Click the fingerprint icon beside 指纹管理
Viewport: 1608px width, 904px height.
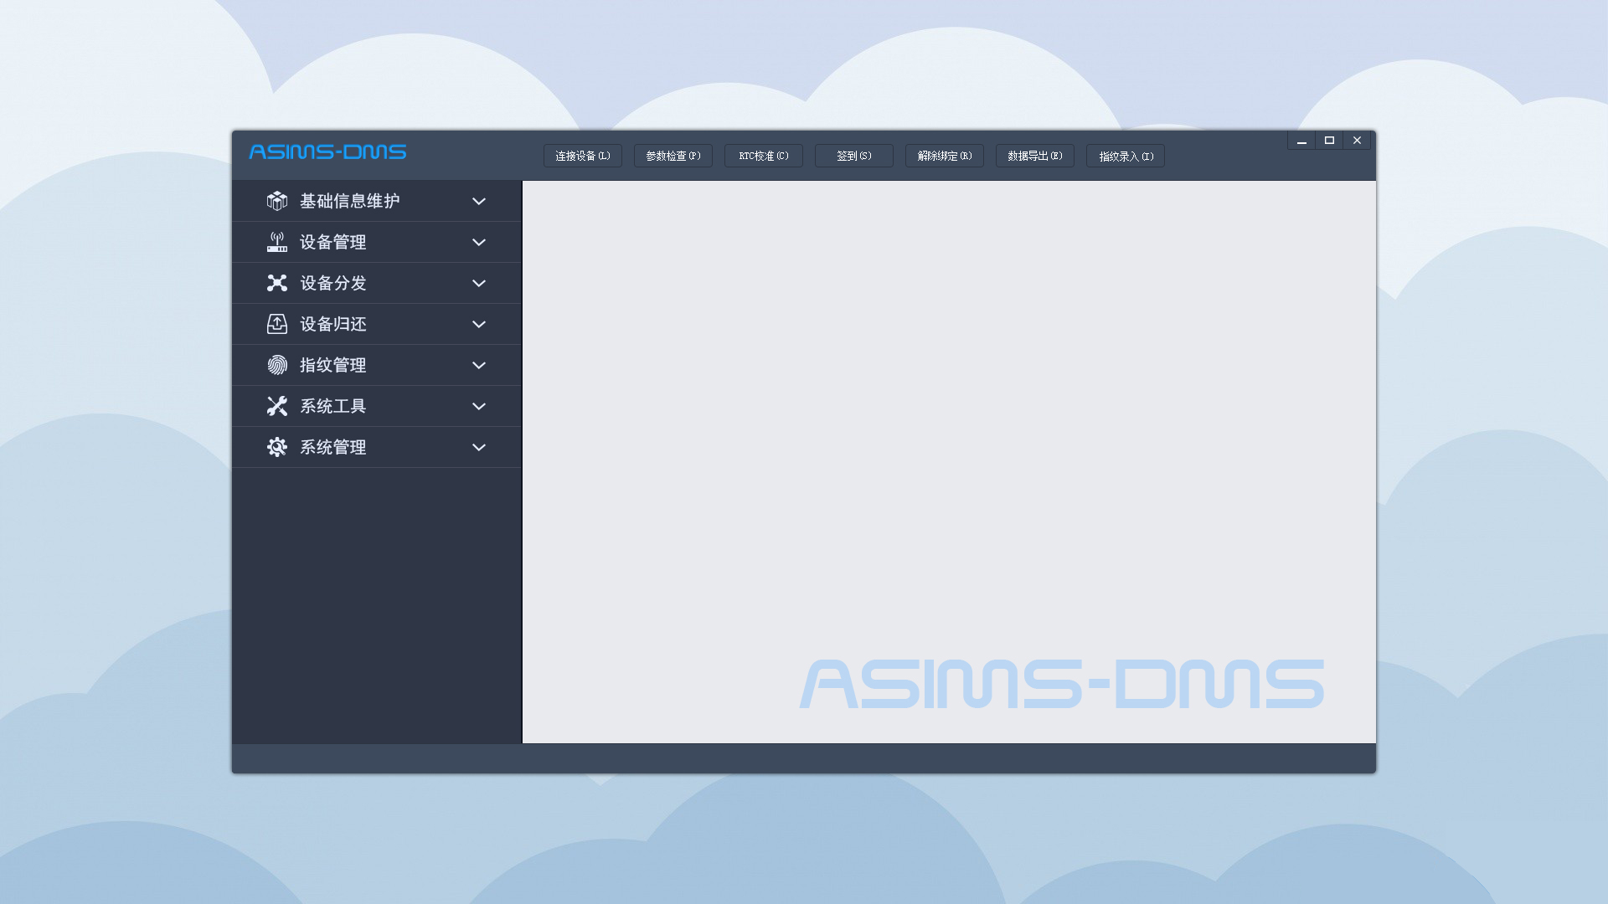pyautogui.click(x=277, y=365)
